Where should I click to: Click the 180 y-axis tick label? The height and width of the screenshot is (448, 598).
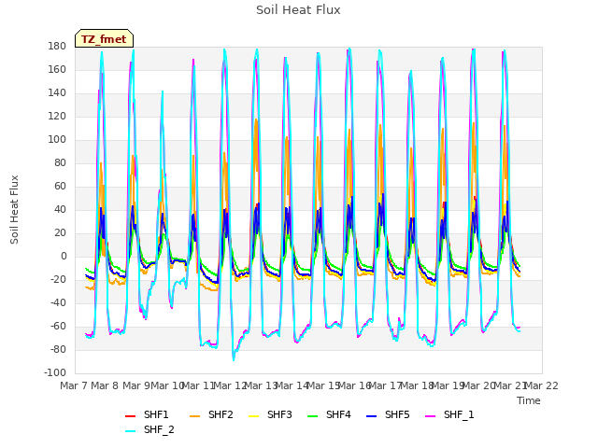pos(57,47)
